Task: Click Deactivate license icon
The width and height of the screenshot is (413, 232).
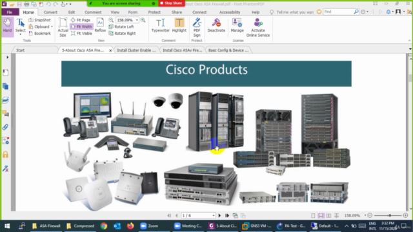Action: click(216, 26)
